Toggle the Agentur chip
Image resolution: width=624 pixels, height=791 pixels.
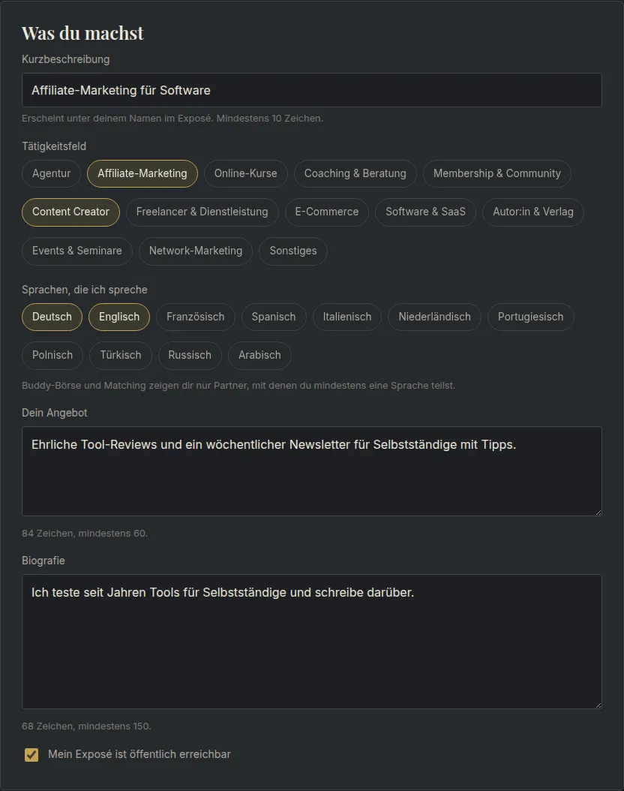pos(52,173)
